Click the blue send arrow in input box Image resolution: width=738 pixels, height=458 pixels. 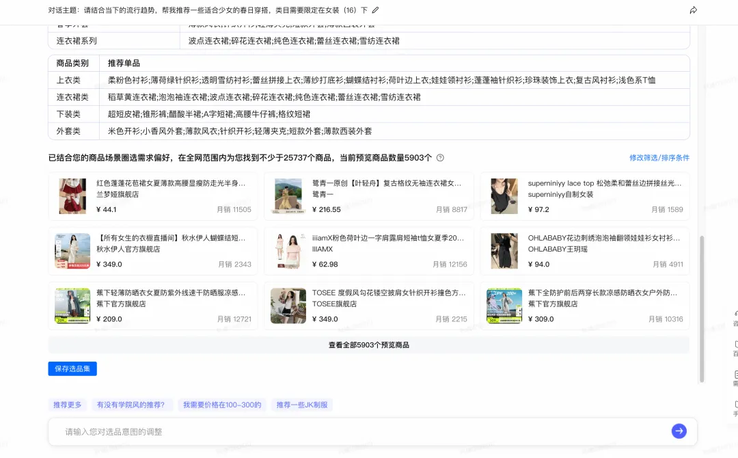679,431
